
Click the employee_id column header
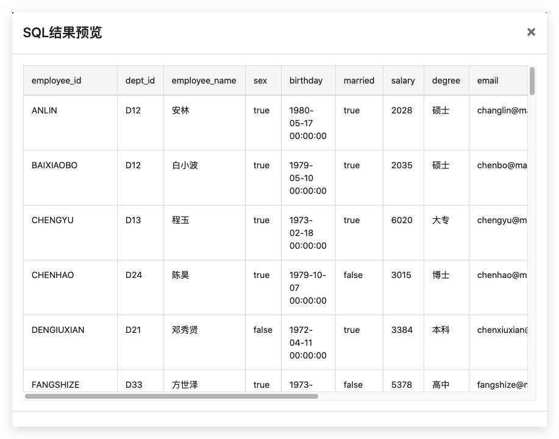(x=70, y=80)
